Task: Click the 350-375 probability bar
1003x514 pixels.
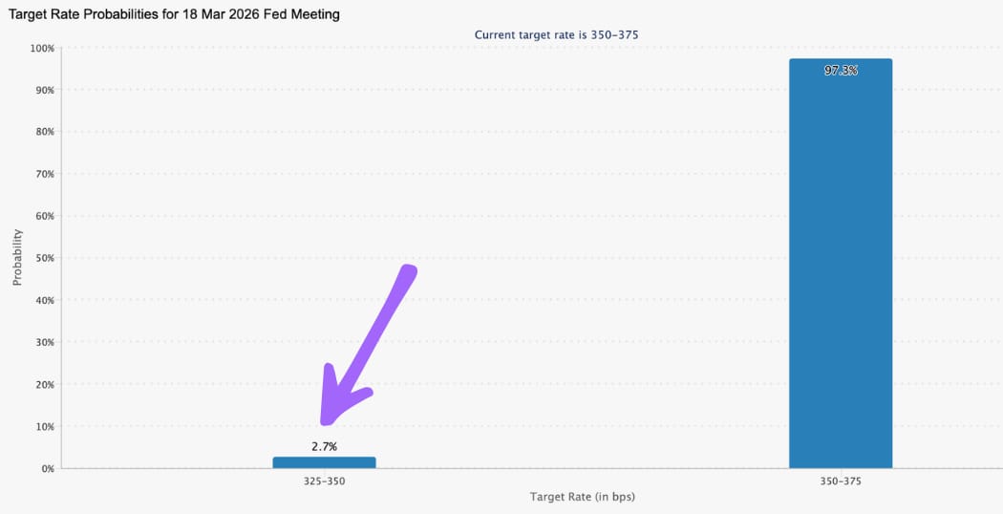Action: 841,268
